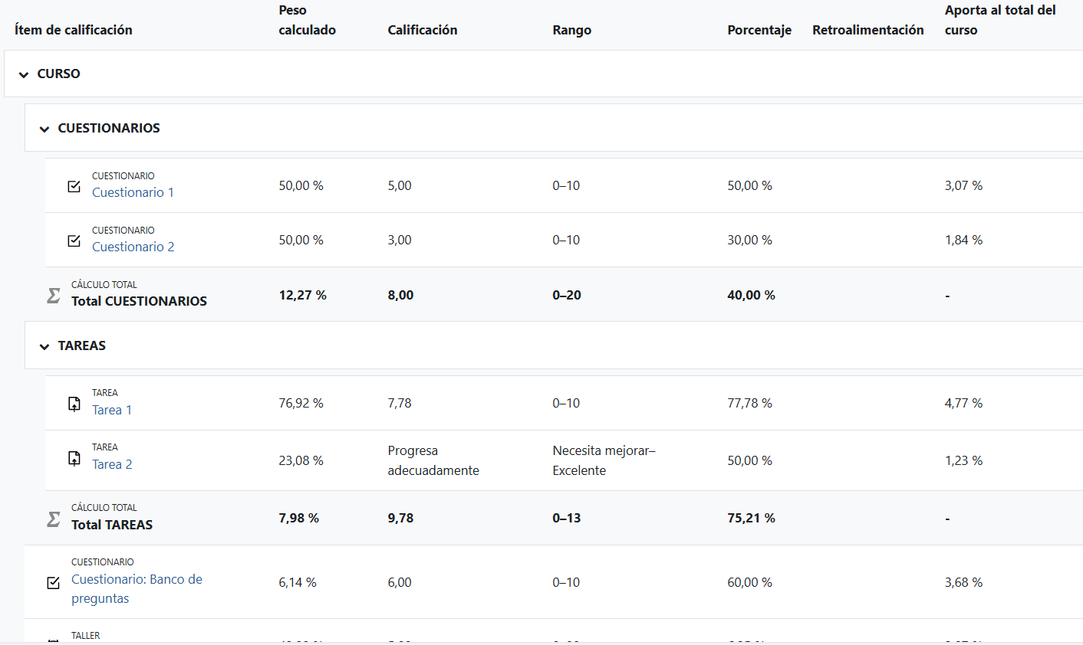Image resolution: width=1083 pixels, height=645 pixels.
Task: Collapse the CUESTIONARIOS category
Action: [44, 129]
